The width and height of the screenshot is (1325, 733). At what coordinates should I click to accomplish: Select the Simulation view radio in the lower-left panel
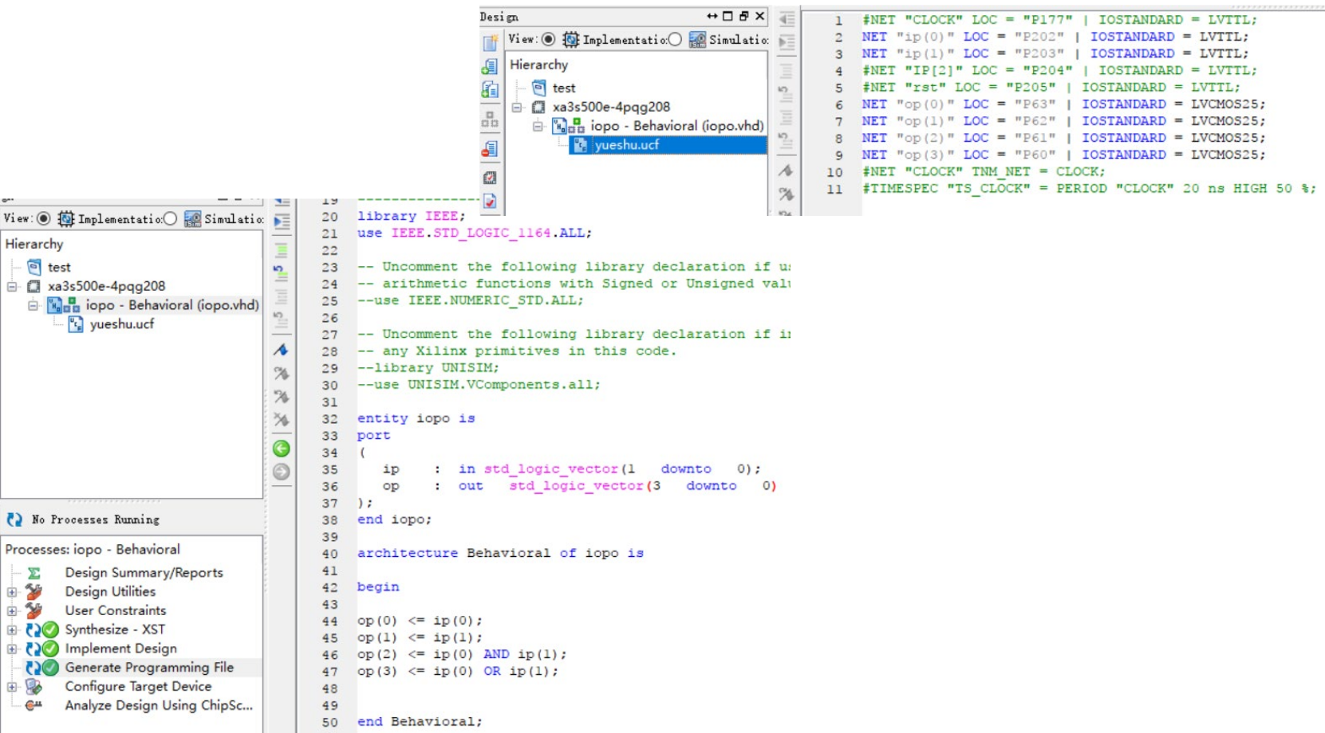pyautogui.click(x=170, y=218)
